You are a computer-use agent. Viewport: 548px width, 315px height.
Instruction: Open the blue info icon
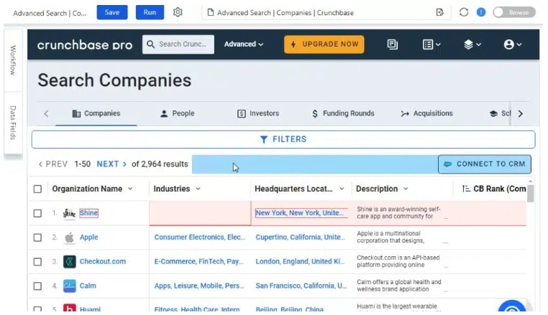pyautogui.click(x=481, y=13)
